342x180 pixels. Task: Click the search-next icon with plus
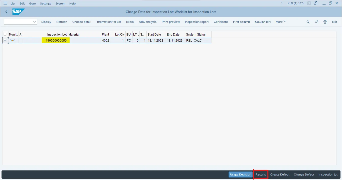(x=316, y=22)
